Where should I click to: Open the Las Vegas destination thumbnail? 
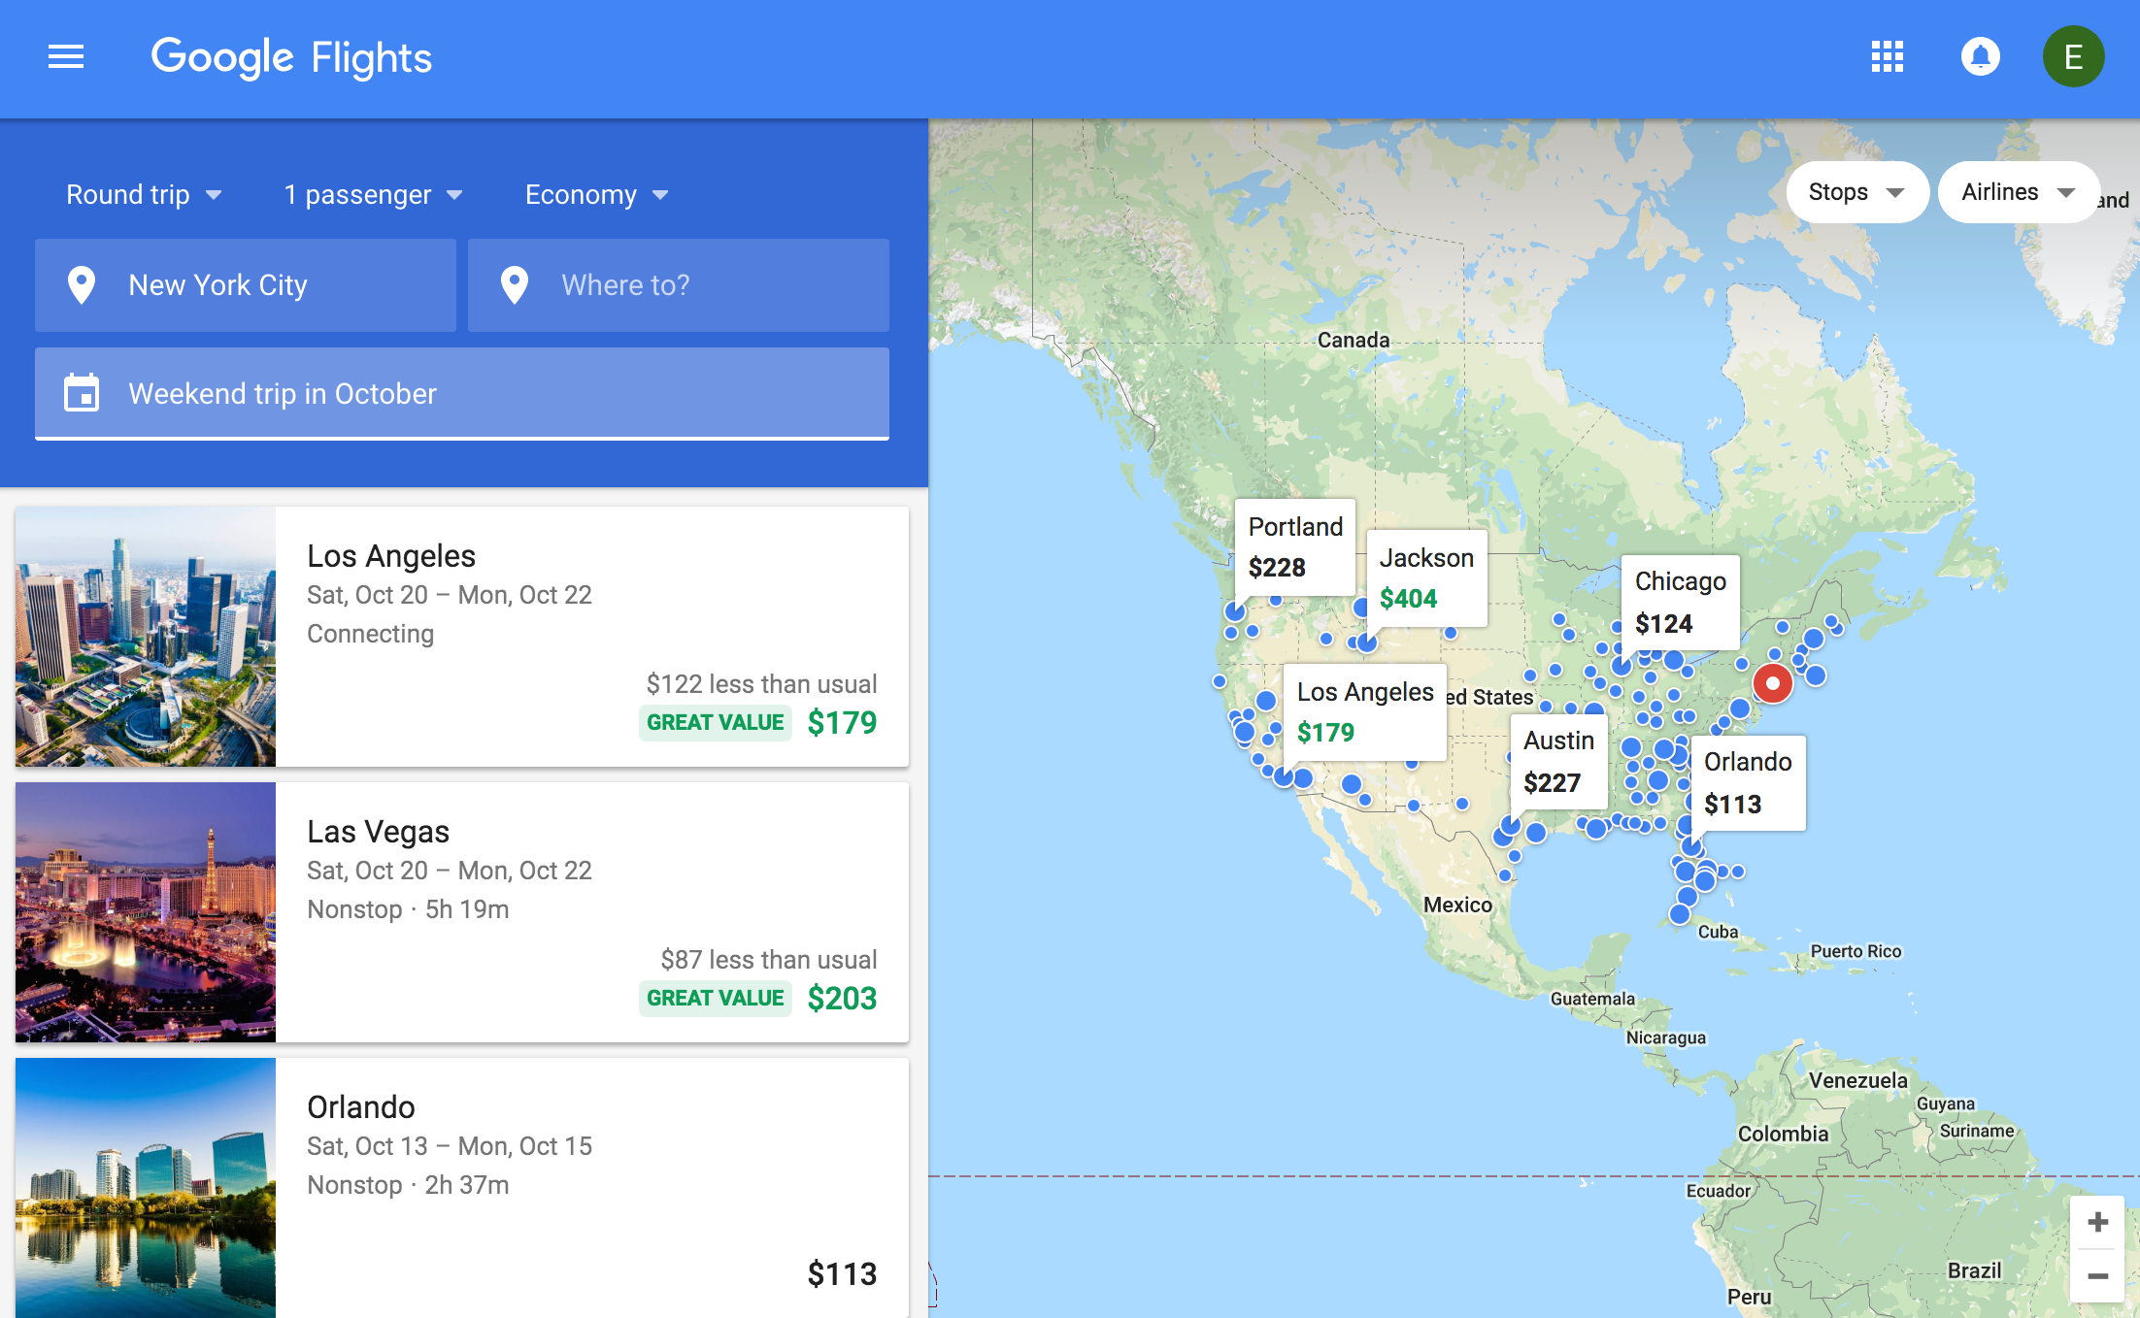tap(145, 913)
